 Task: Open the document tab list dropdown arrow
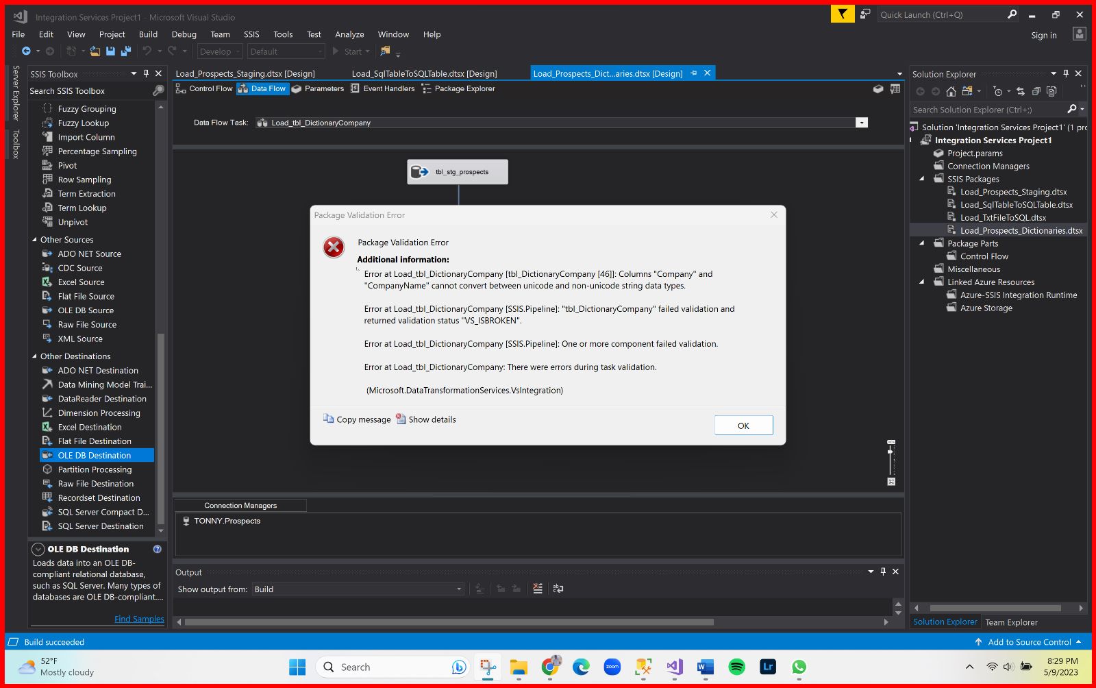click(x=899, y=74)
